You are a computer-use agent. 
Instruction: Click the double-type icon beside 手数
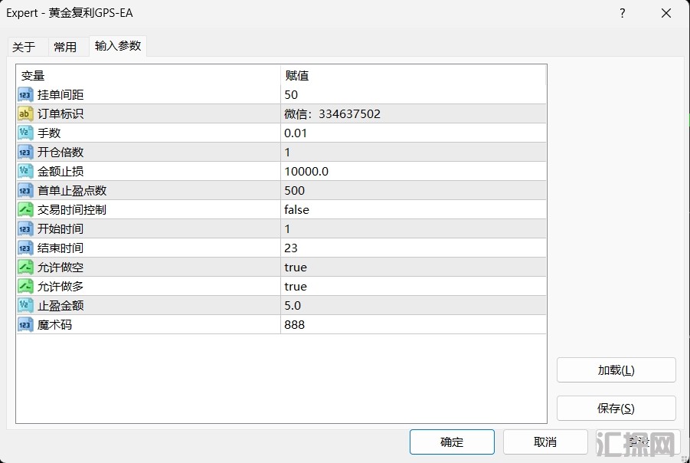pyautogui.click(x=25, y=133)
